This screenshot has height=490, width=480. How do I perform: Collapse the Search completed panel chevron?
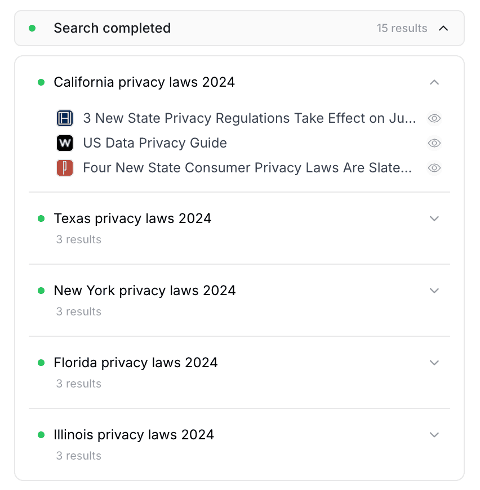pos(443,28)
